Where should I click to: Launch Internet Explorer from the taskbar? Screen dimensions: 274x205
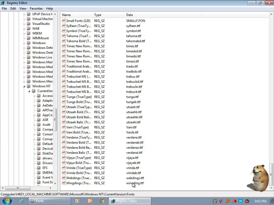(21, 201)
